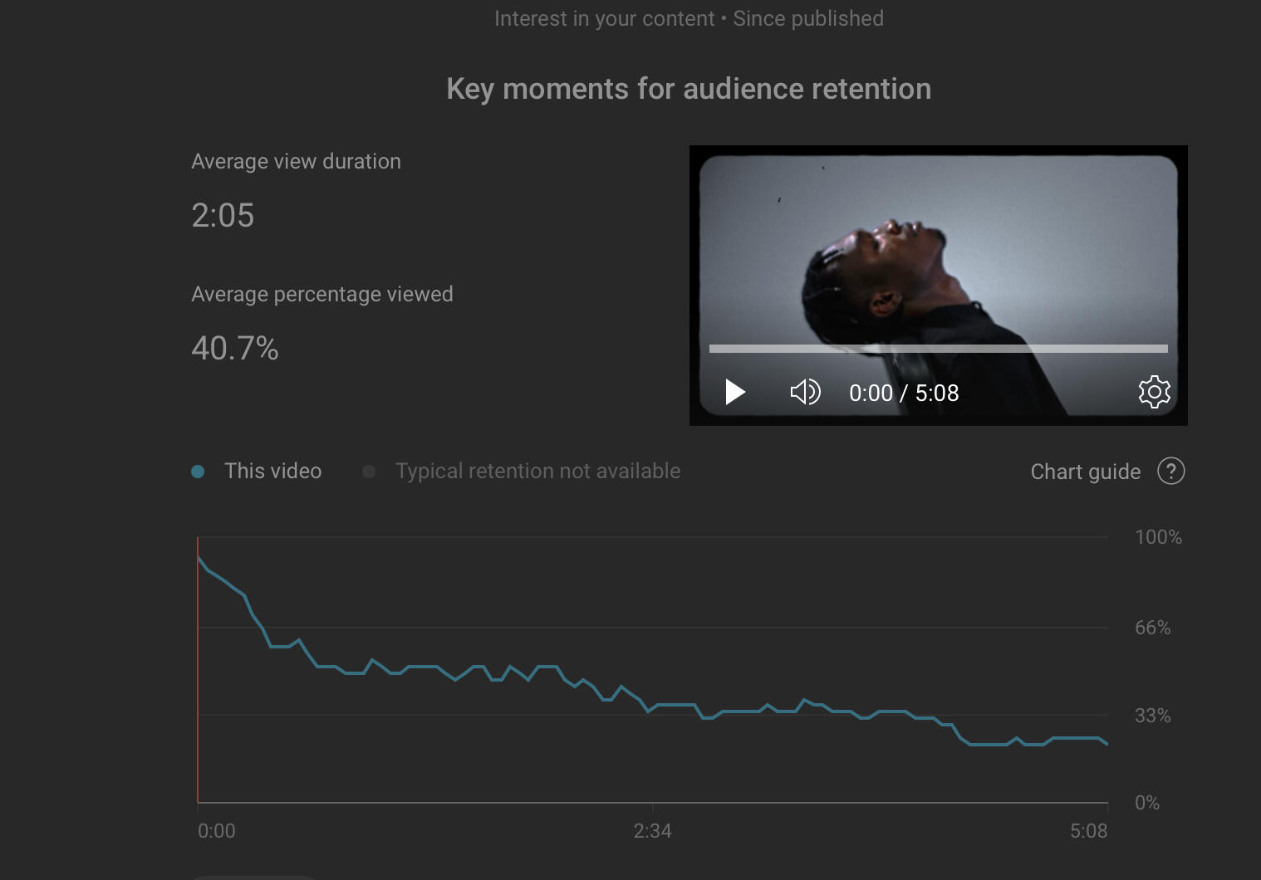Click the 0:00 / 5:08 time display
This screenshot has height=880, width=1261.
coord(904,393)
